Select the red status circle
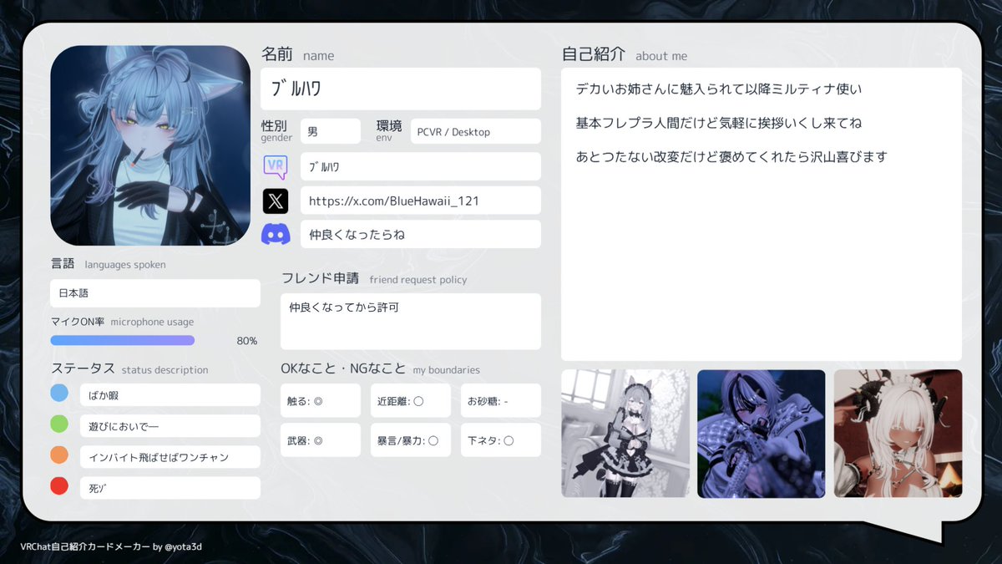Viewport: 1002px width, 564px height. click(x=59, y=485)
